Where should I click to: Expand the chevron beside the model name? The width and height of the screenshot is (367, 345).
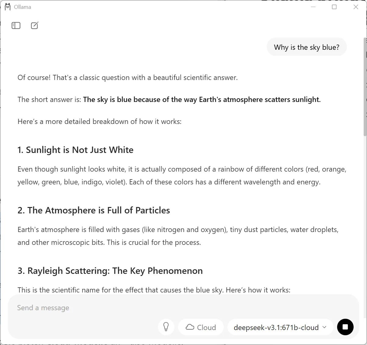(324, 327)
